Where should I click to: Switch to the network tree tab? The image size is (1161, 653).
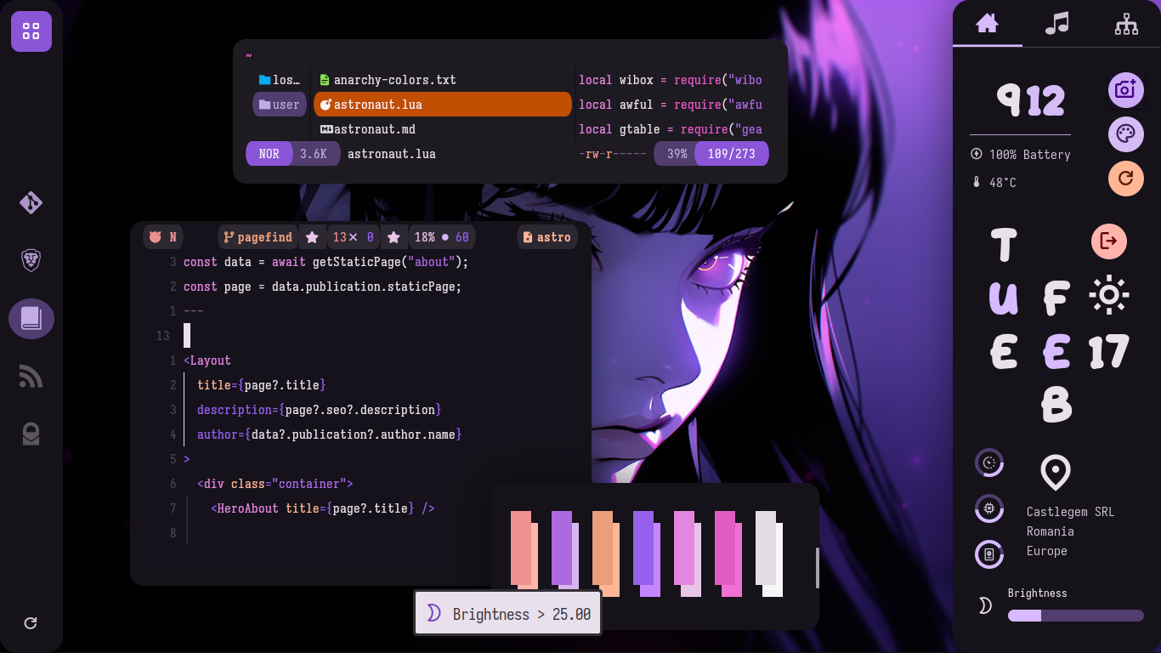tap(1126, 25)
